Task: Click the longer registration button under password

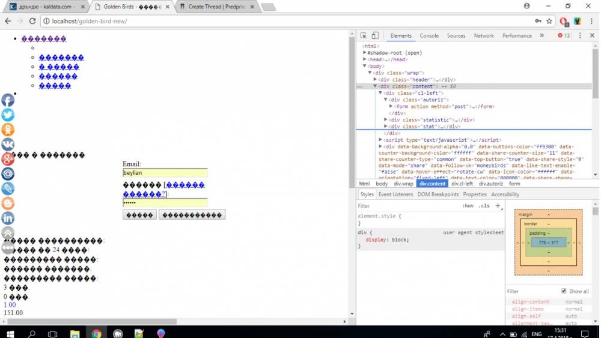Action: pos(192,215)
